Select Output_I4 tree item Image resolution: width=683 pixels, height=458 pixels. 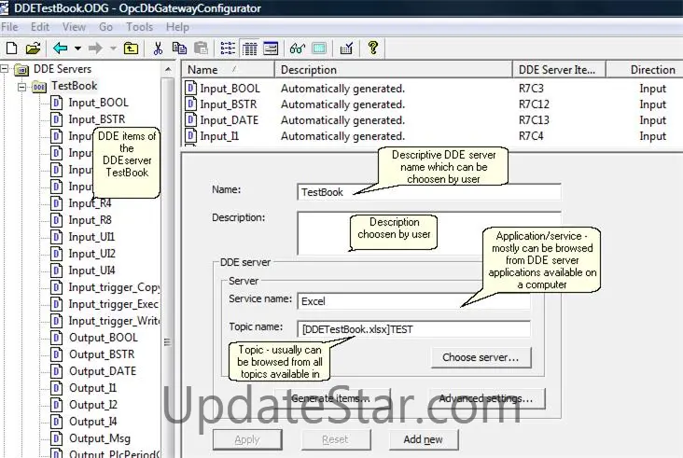(92, 422)
